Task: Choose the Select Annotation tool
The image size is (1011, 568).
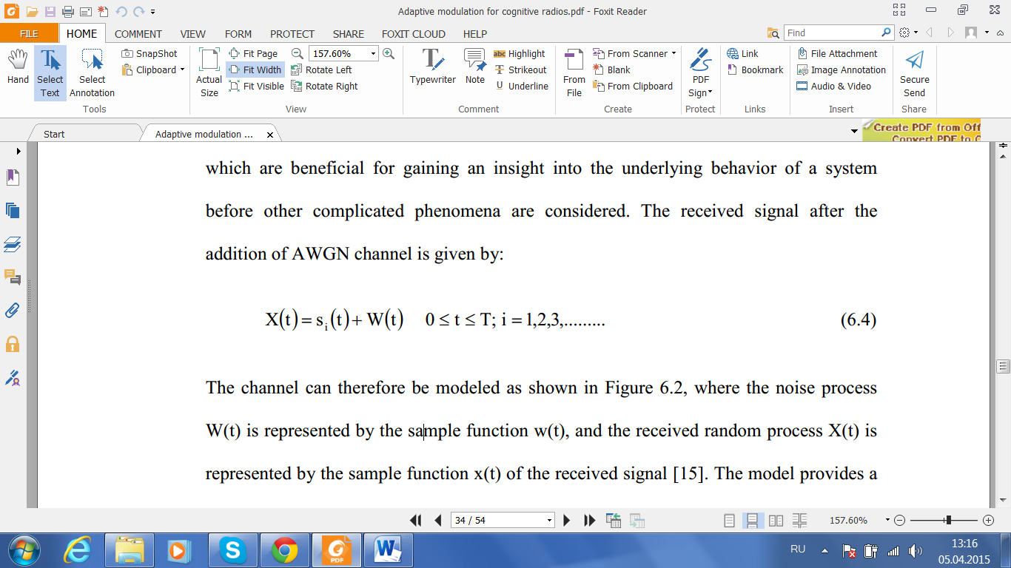Action: click(93, 73)
